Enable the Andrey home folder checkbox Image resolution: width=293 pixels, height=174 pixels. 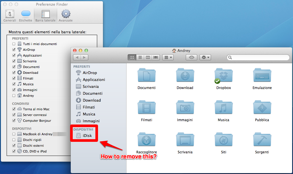pos(14,96)
